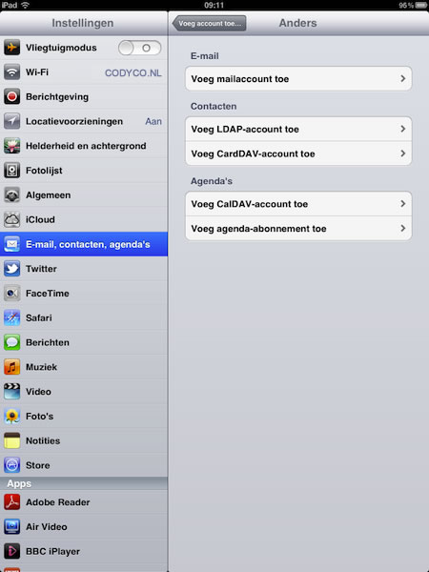429x572 pixels.
Task: Open the Twitter settings icon
Action: (x=12, y=269)
